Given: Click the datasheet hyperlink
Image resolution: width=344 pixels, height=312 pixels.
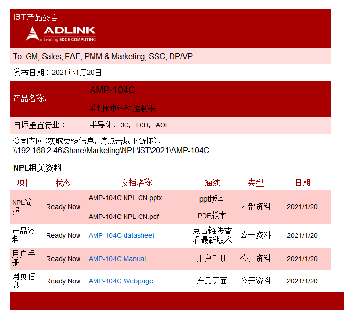Looking at the screenshot, I should pos(139,235).
